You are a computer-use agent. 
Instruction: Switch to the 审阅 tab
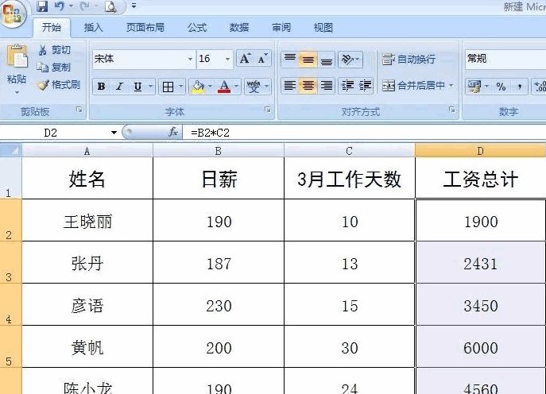pos(281,28)
